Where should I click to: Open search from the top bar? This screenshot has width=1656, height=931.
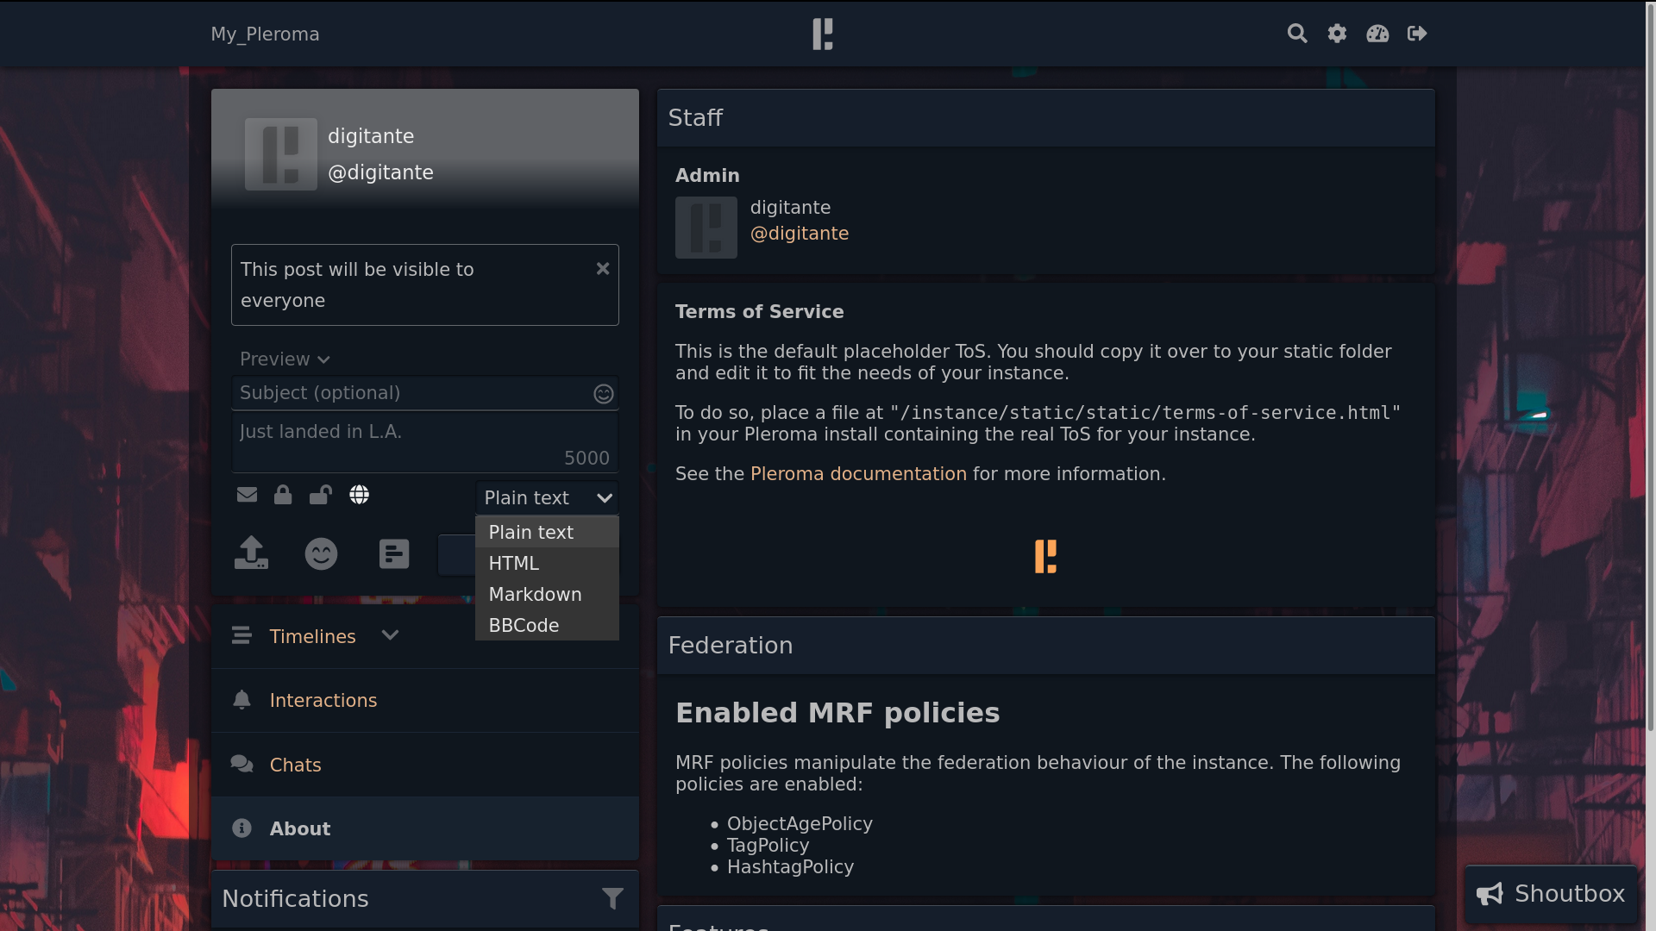pos(1296,34)
